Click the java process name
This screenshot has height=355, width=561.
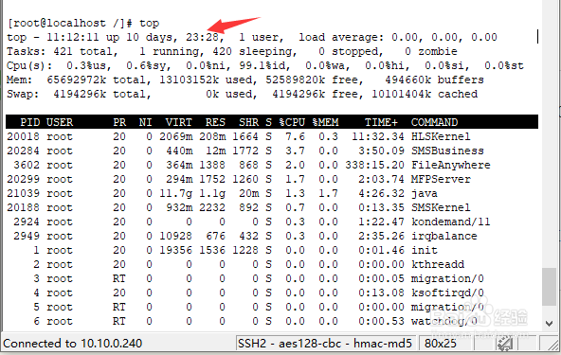click(x=424, y=193)
